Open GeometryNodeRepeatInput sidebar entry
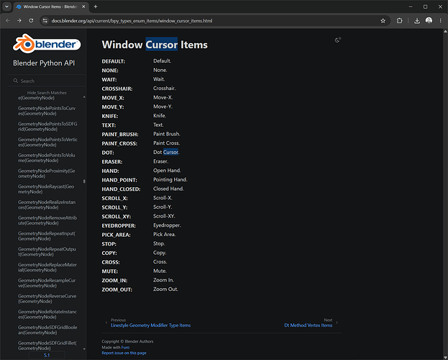Screen dimensions: 448x360 47,236
